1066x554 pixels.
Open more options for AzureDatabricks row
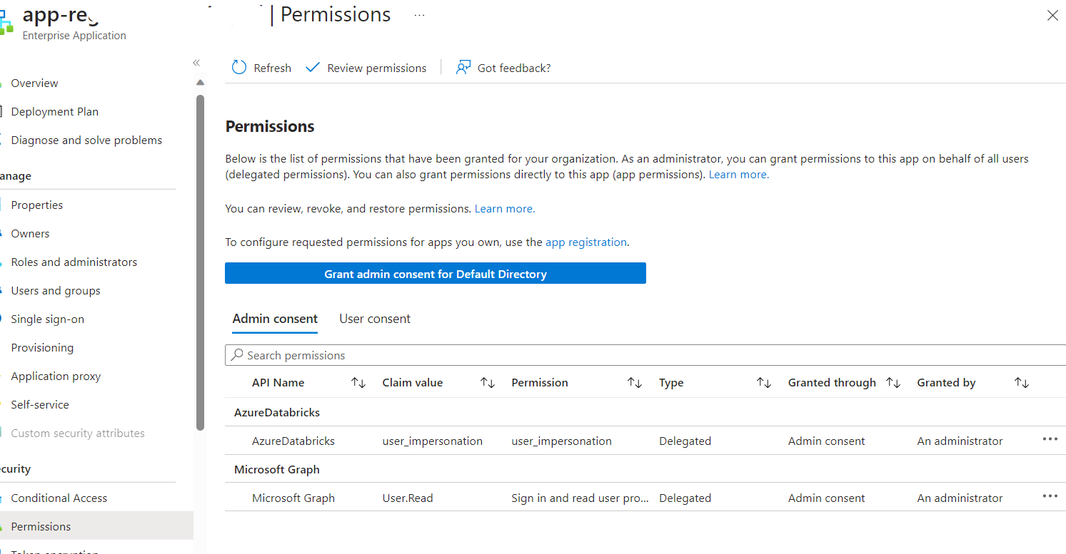(1050, 439)
